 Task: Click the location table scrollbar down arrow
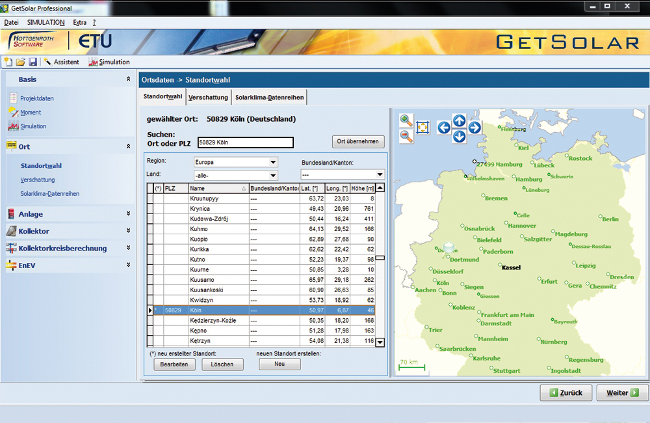(380, 342)
